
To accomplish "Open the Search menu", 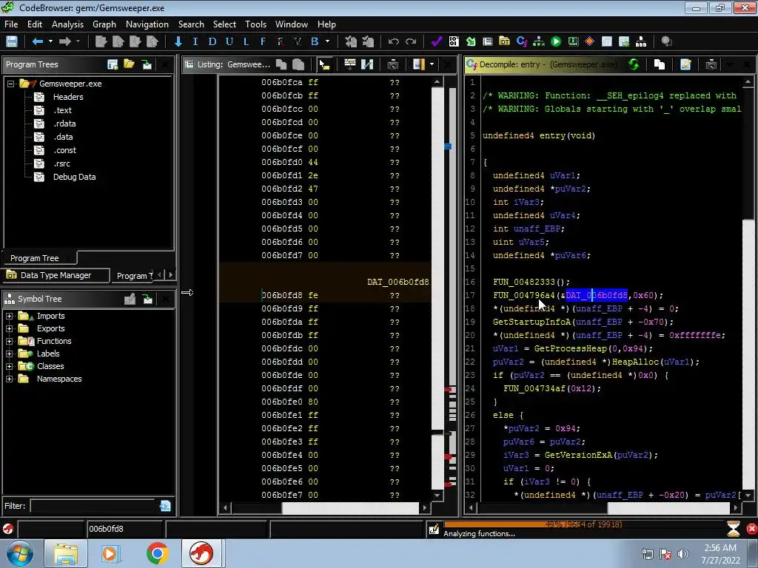I will [x=191, y=24].
